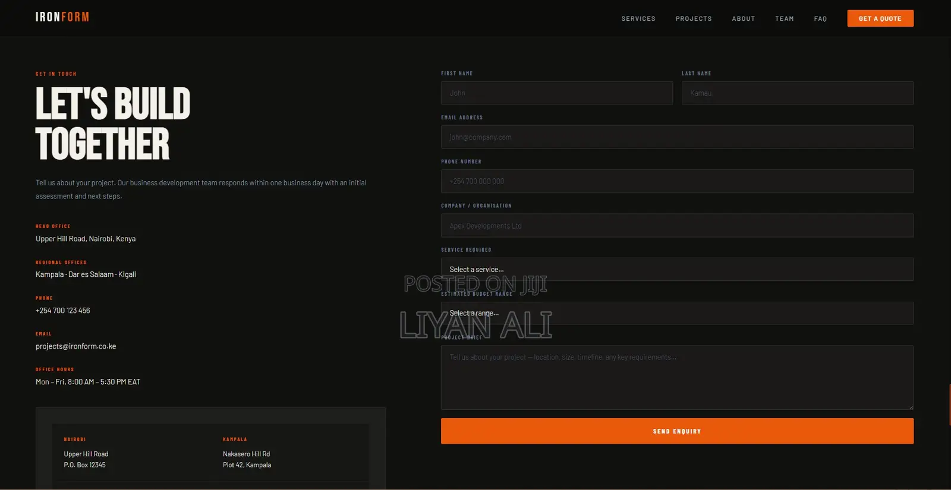This screenshot has width=951, height=490.
Task: Click the Project Brief textarea resize handle
Action: (x=911, y=407)
